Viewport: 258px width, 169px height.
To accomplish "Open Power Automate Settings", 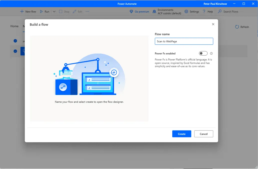I will 192,12.
